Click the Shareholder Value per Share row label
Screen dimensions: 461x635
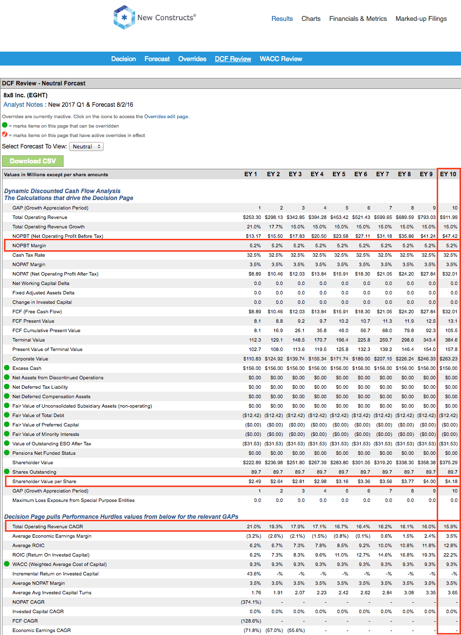coord(44,481)
